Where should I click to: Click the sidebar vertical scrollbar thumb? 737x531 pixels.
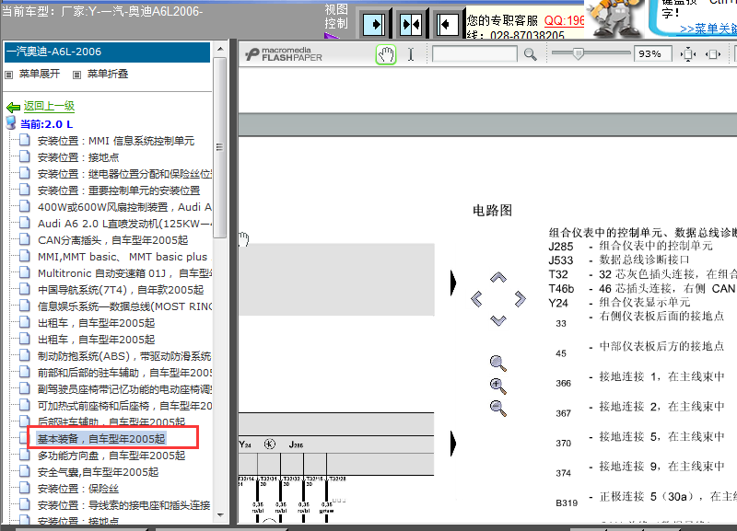[219, 147]
